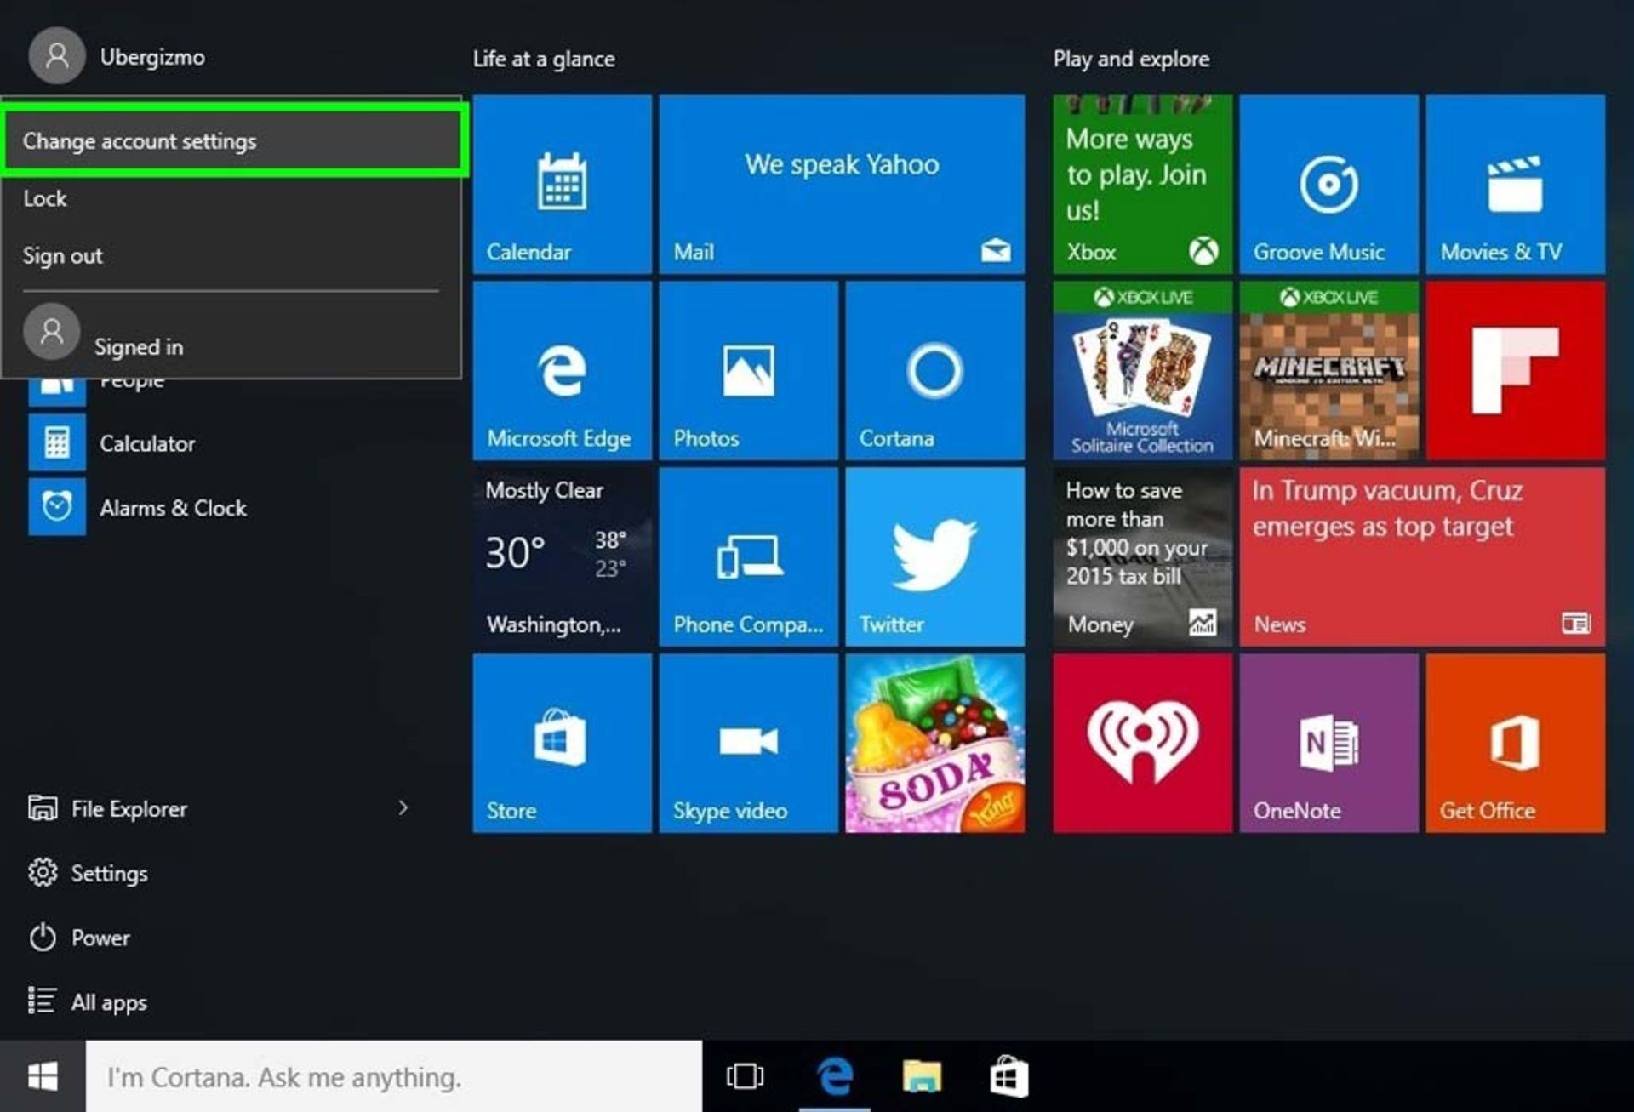Select Lock from account menu
This screenshot has width=1634, height=1112.
pos(45,199)
